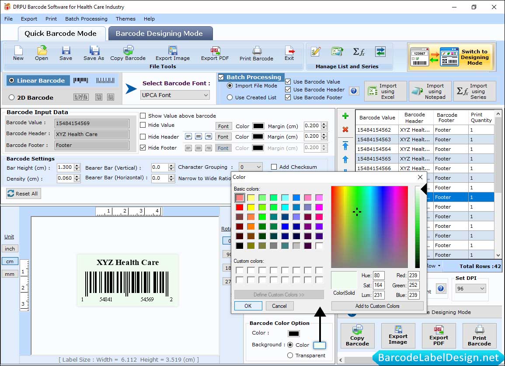Uncheck Hide Footer checkbox
Screen dimensions: 505x366
pos(143,147)
